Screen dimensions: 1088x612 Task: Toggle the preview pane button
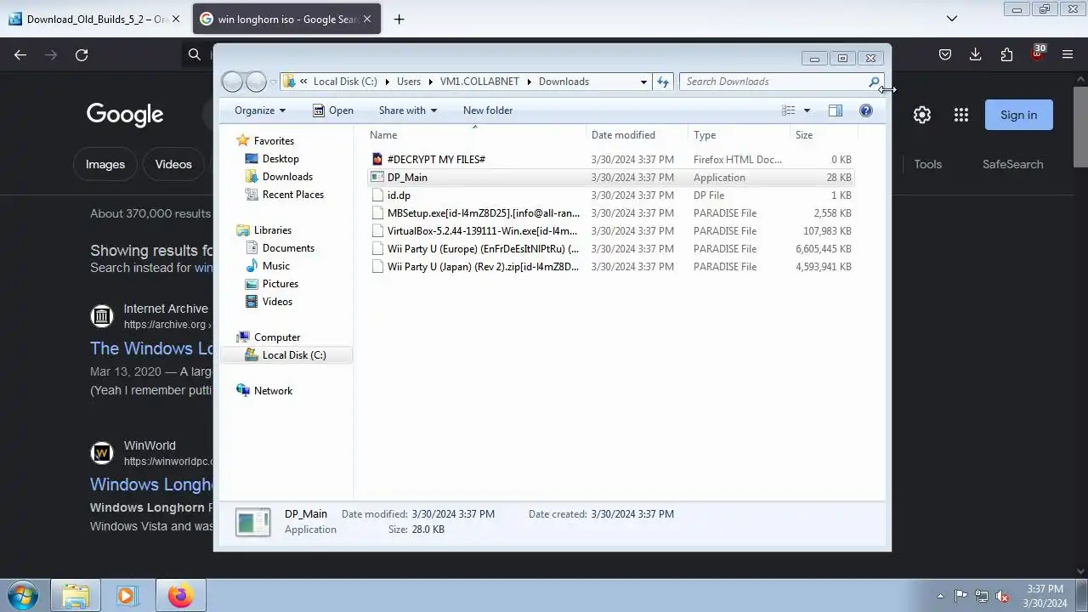coord(836,110)
